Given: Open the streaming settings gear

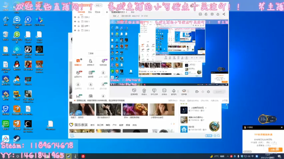Looking at the screenshot, I should pyautogui.click(x=209, y=92).
